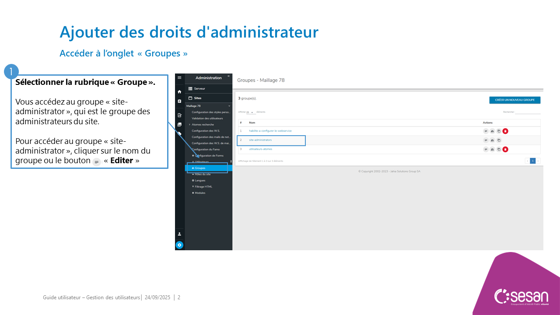
Task: Open Rôles du site menu entry
Action: 202,174
